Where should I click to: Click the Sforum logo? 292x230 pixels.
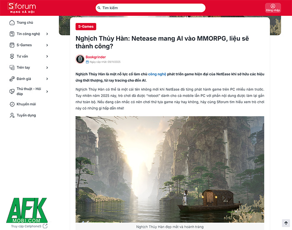click(x=22, y=8)
